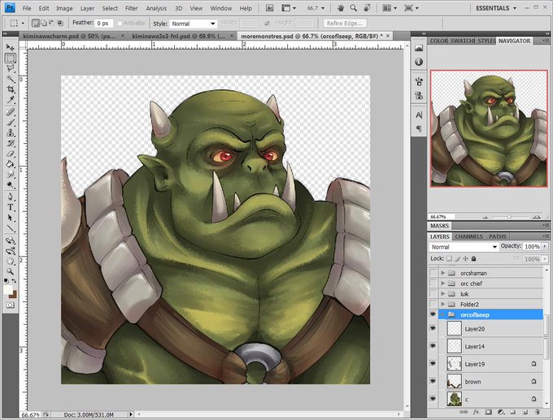553x420 pixels.
Task: Switch to the PATHS tab
Action: pos(498,236)
